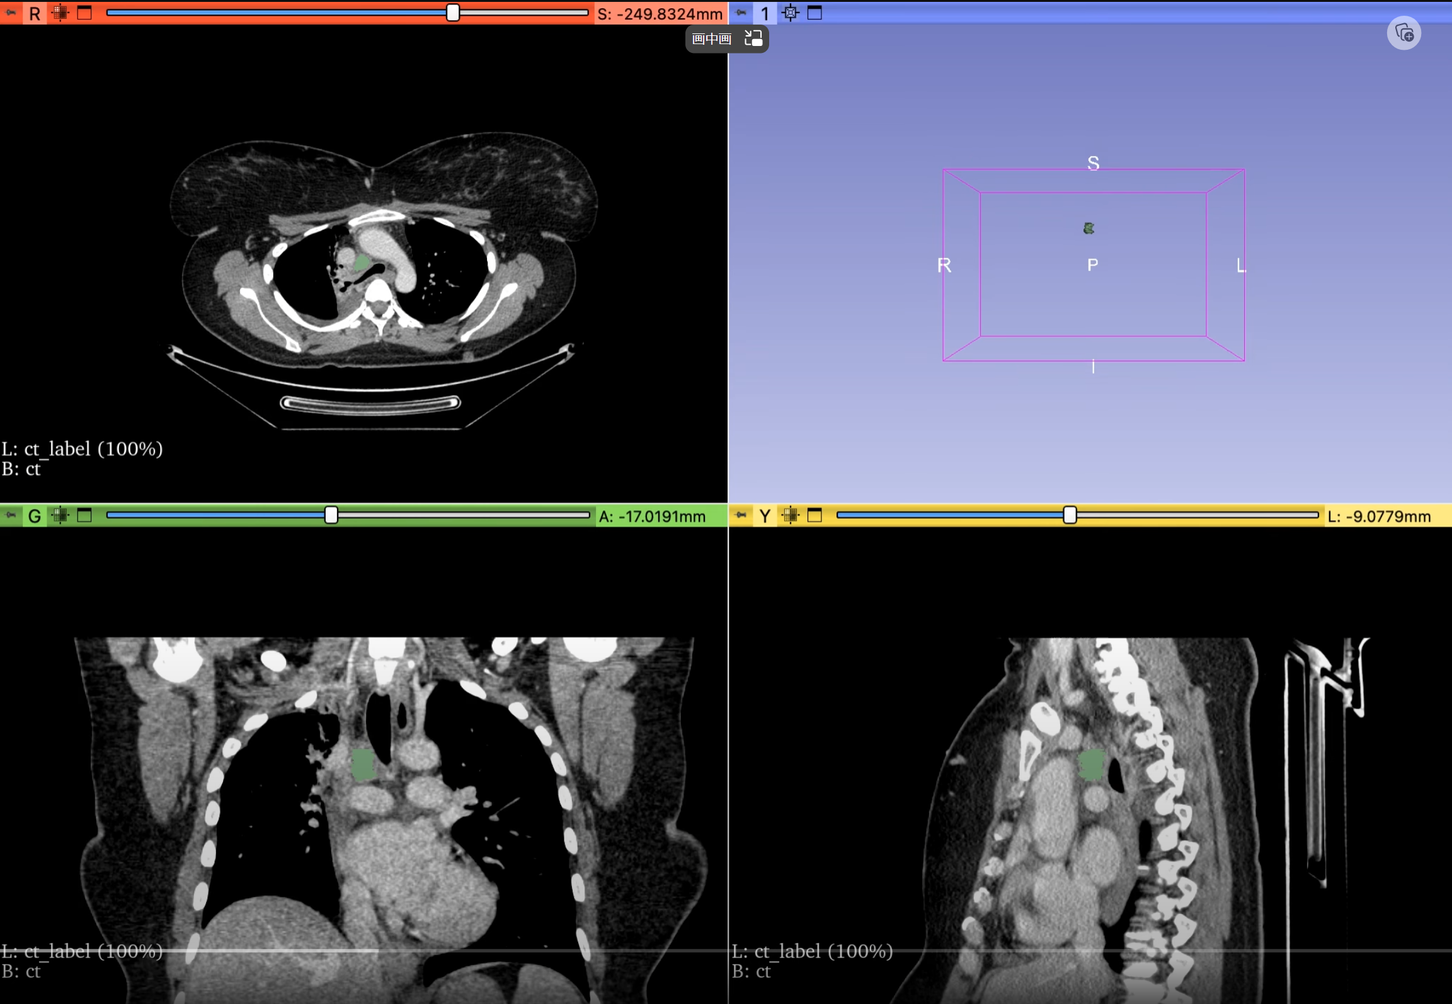Center the 3D view on the scene
The height and width of the screenshot is (1004, 1452).
point(791,13)
